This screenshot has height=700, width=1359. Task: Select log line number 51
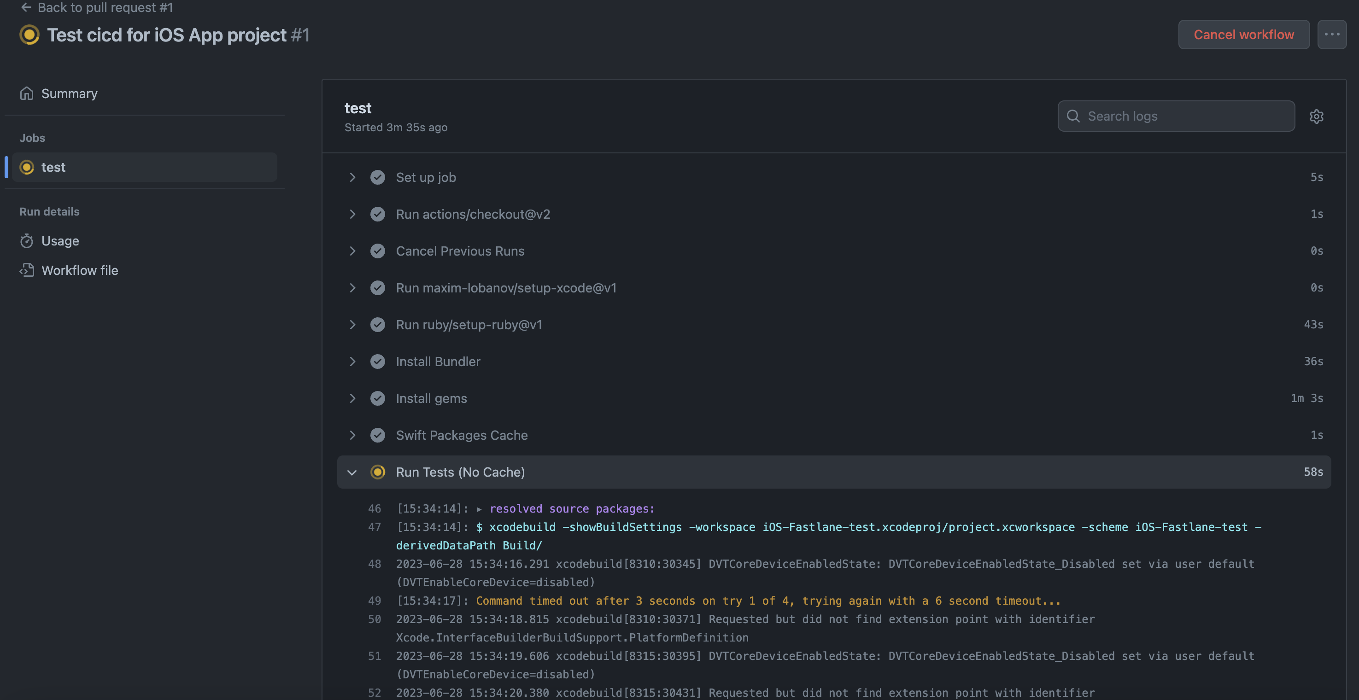375,656
